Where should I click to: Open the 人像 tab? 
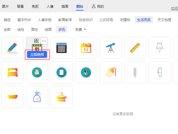tap(50, 7)
